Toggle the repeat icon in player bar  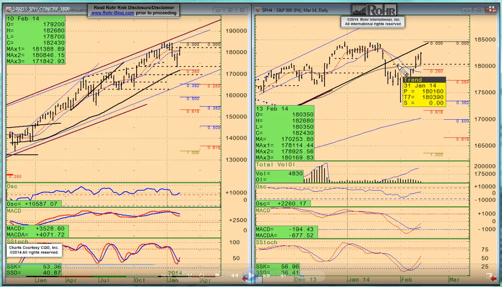click(201, 276)
